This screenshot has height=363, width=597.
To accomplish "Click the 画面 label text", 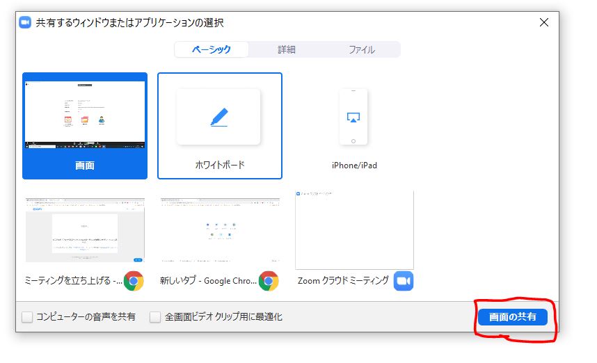I will click(84, 166).
